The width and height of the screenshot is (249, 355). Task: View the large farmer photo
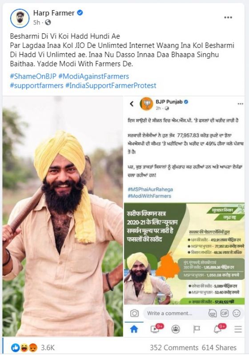point(63,216)
